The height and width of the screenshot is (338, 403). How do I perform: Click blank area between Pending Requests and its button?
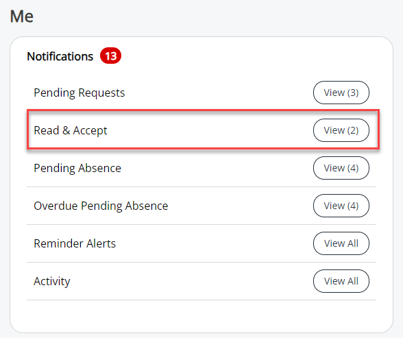(219, 93)
